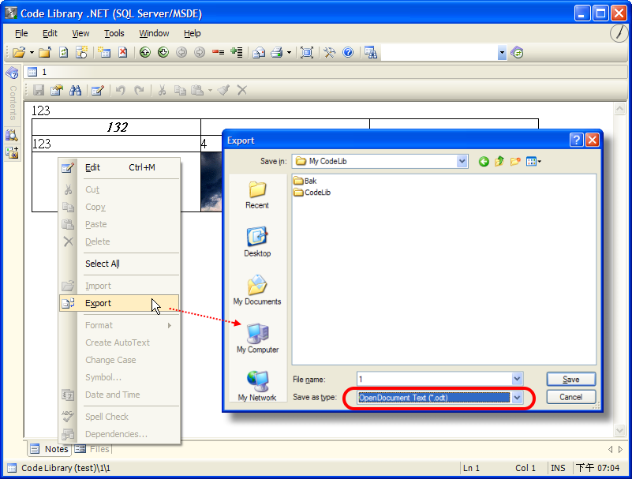Expand the Save as type dropdown arrow
The width and height of the screenshot is (632, 479).
[517, 398]
